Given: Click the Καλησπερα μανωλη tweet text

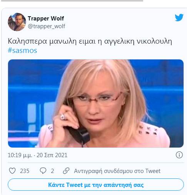Looking at the screenshot, I should [90, 41].
